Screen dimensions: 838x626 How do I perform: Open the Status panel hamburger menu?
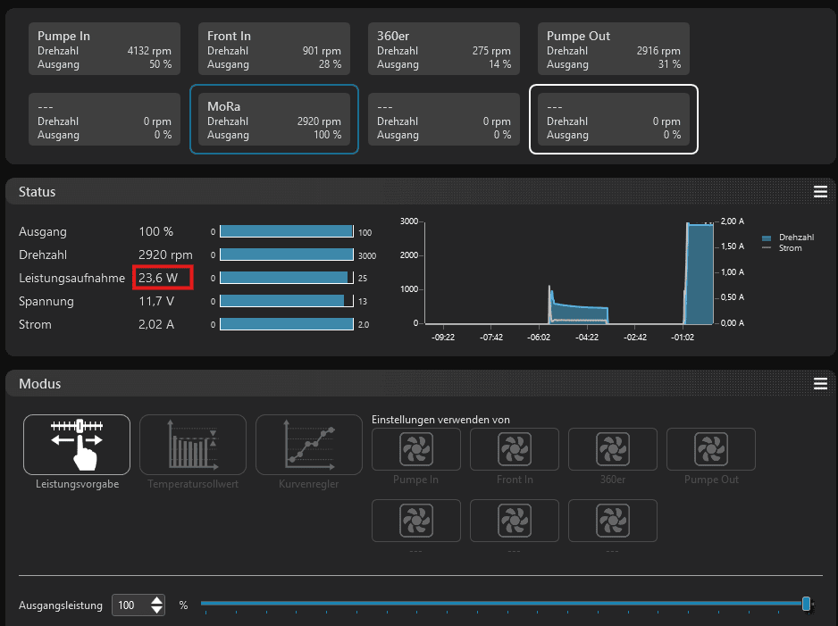820,192
